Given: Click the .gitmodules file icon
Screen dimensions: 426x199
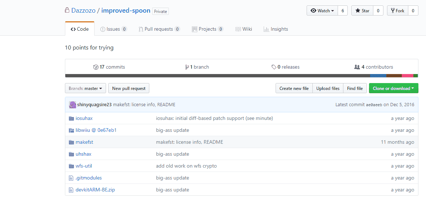Looking at the screenshot, I should [x=71, y=178].
